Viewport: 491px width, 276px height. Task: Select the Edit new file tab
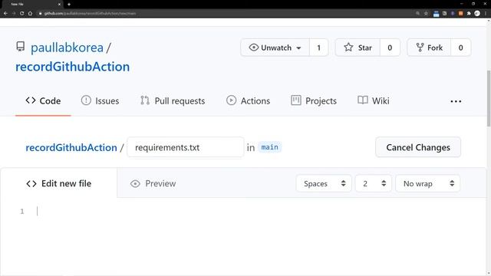(59, 183)
